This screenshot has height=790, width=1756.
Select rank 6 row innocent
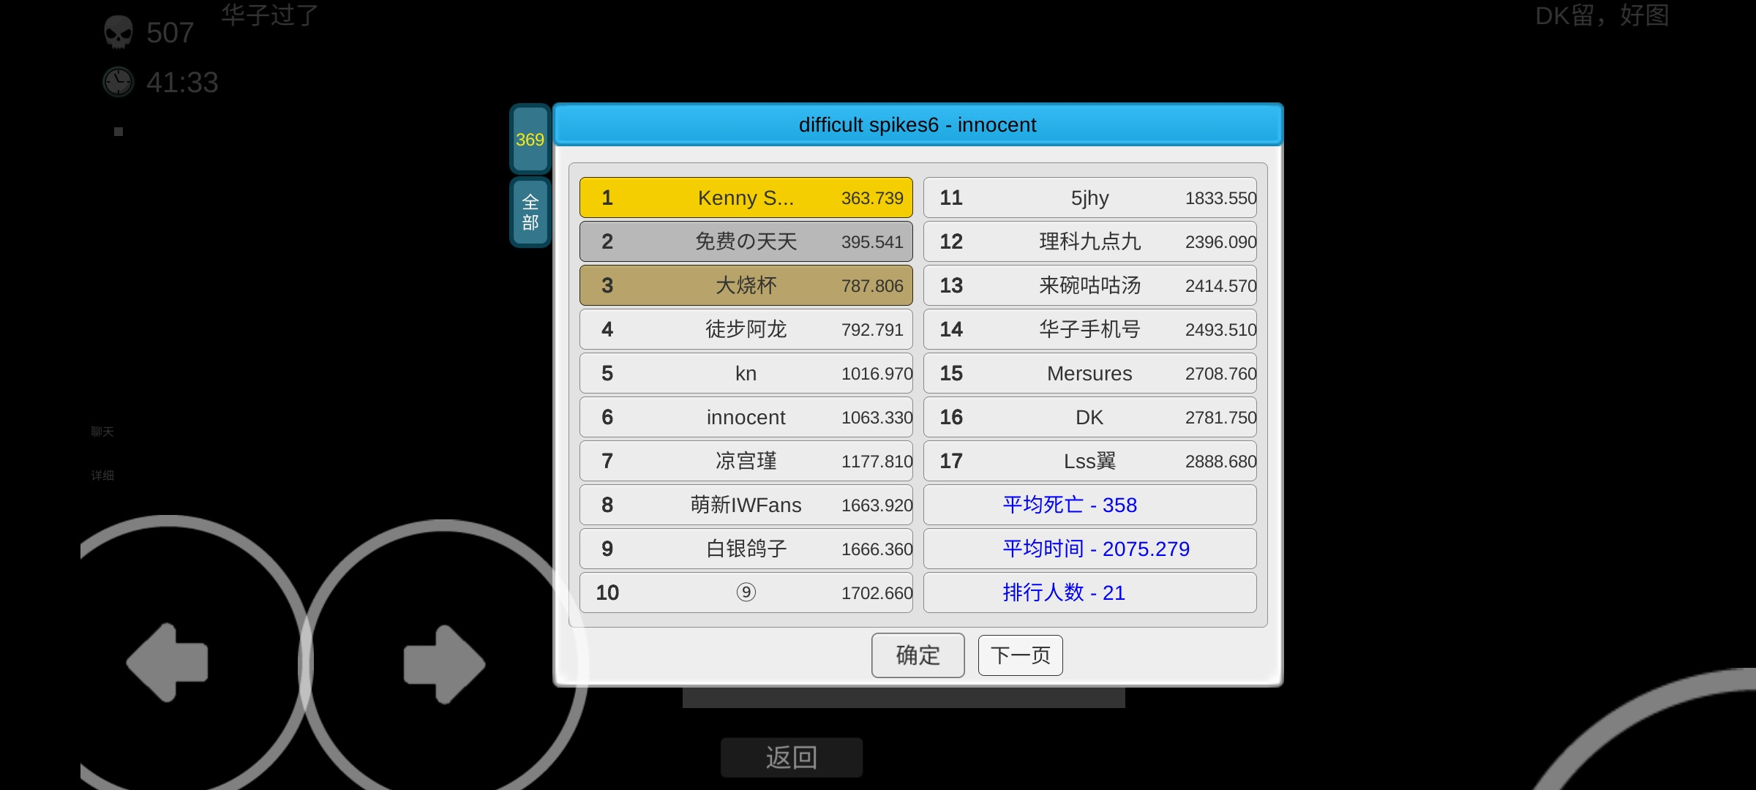pos(746,417)
